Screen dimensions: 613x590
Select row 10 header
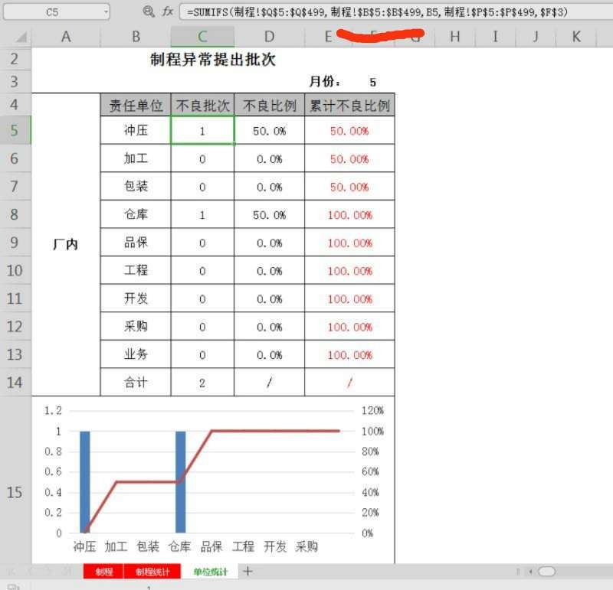[x=15, y=270]
